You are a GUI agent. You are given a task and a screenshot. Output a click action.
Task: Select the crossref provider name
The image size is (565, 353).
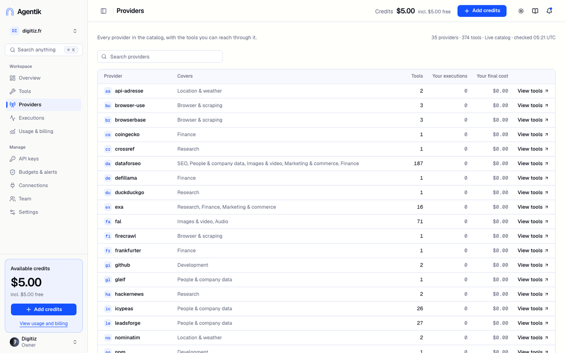coord(124,149)
